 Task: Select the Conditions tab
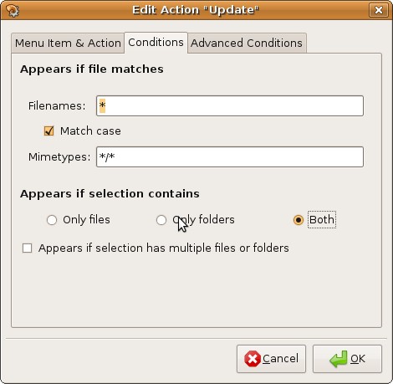(x=156, y=43)
